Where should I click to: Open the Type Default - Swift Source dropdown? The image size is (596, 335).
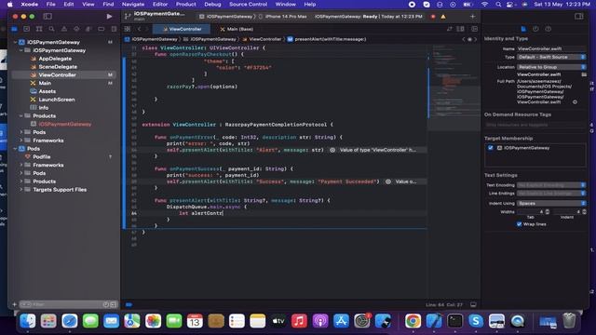pyautogui.click(x=551, y=57)
